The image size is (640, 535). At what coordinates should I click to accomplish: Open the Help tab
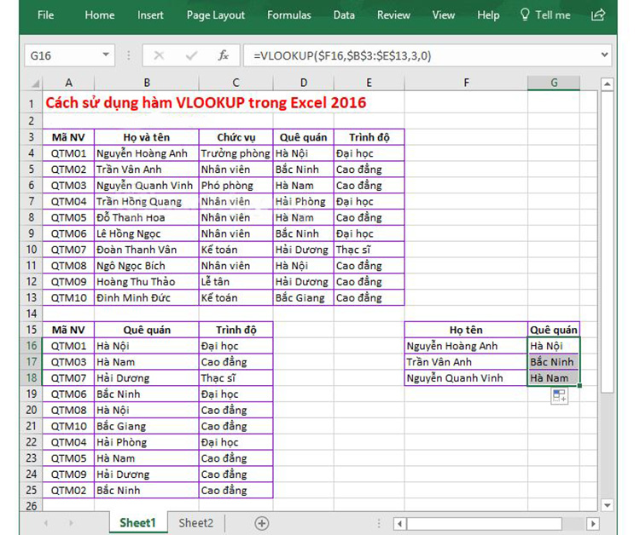coord(488,15)
